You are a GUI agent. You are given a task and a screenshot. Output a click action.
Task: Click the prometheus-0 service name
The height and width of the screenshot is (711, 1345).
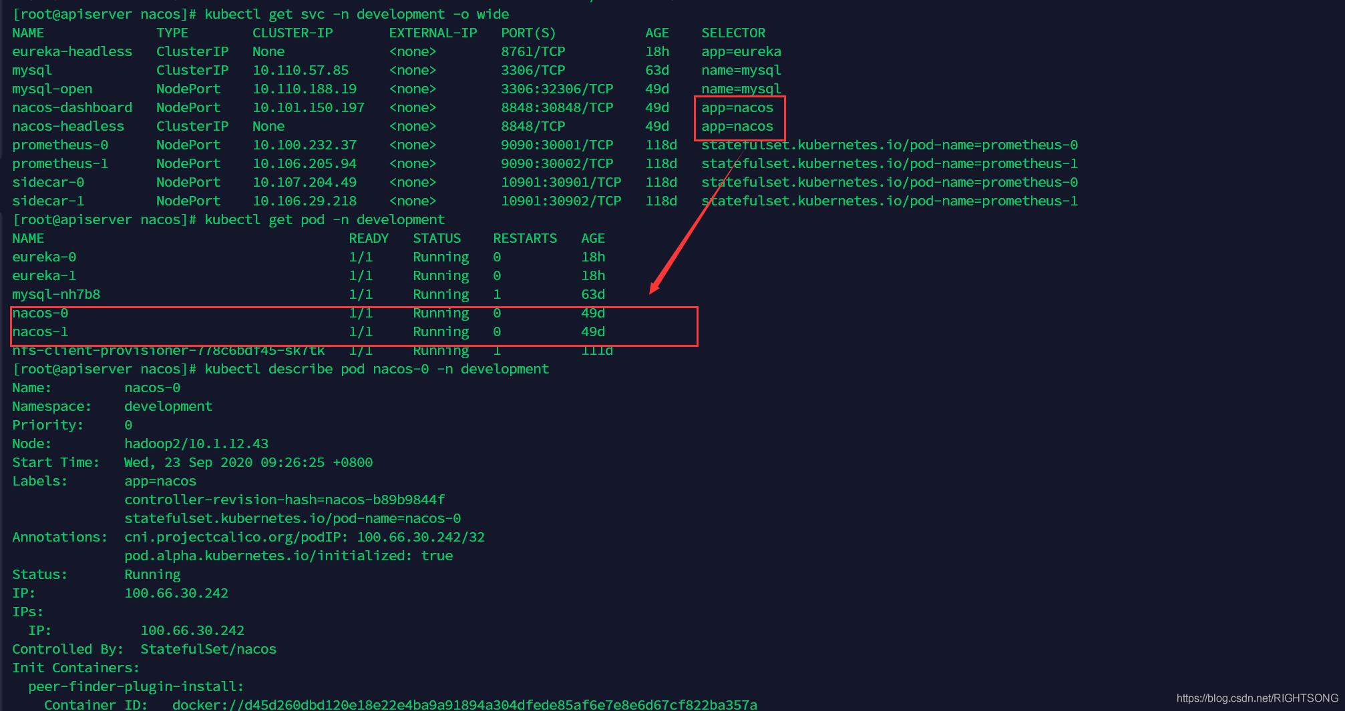pos(60,145)
